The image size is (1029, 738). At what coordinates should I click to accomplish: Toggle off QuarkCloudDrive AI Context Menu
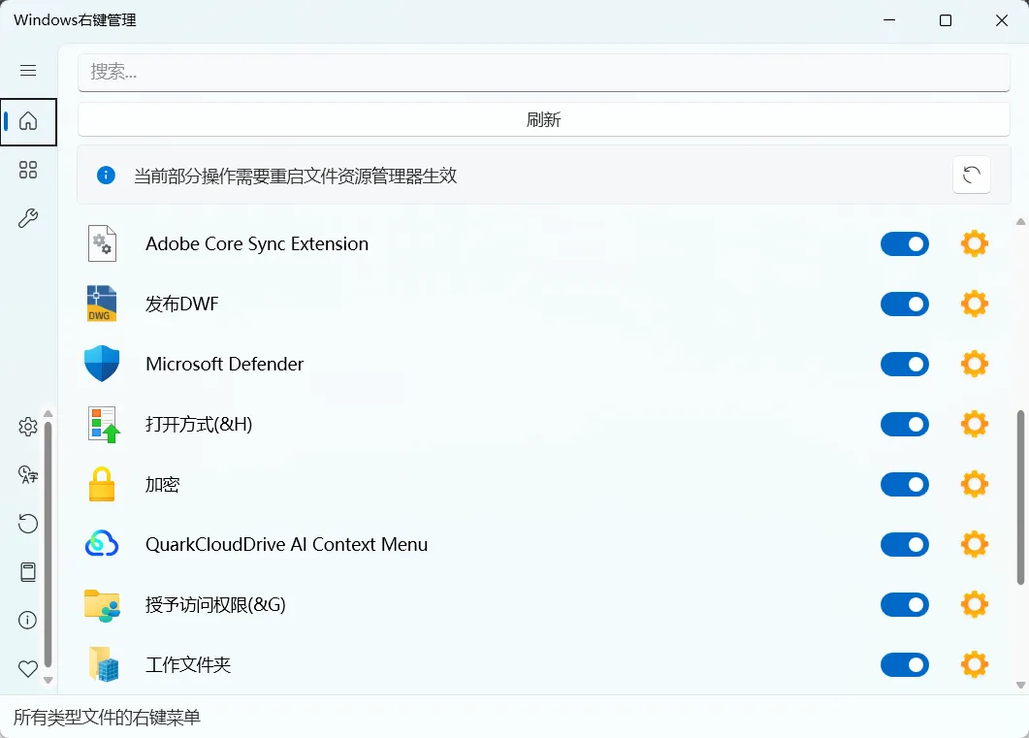(x=904, y=544)
